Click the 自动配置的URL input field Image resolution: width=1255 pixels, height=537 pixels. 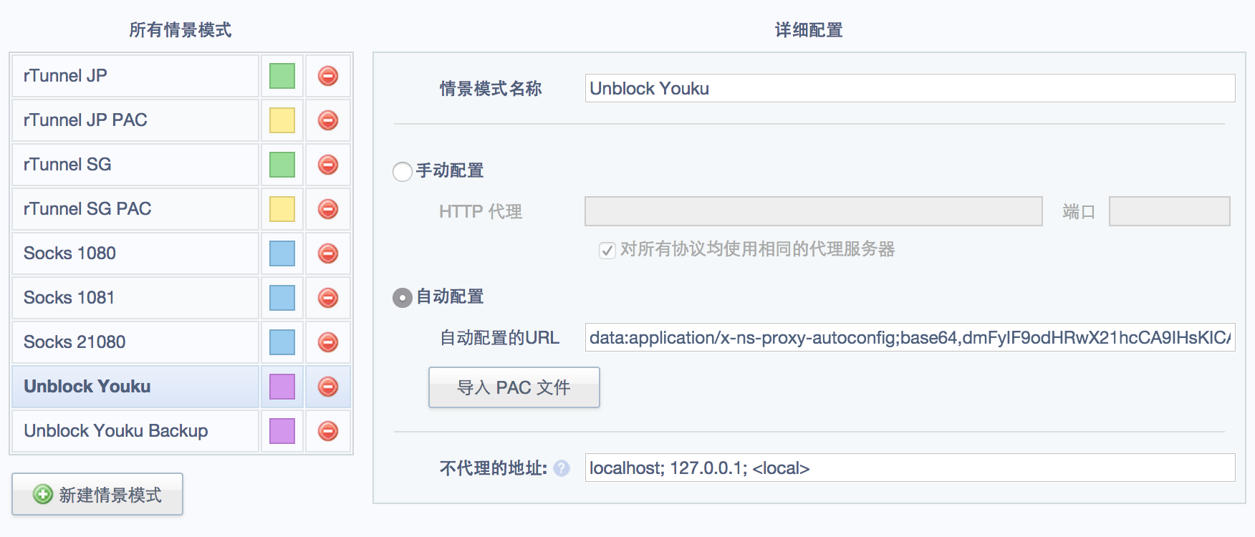tap(910, 337)
